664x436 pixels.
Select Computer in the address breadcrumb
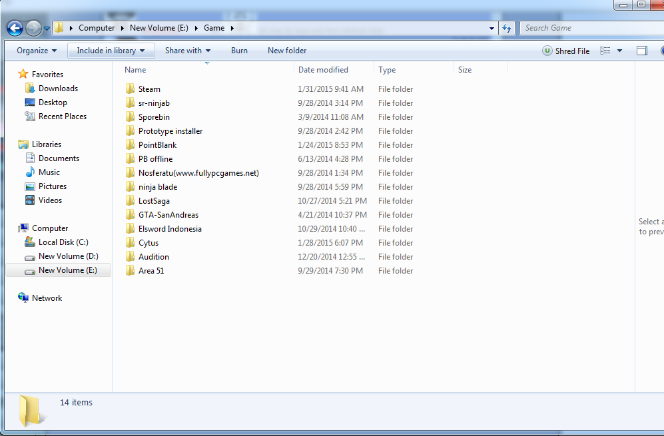pos(97,28)
